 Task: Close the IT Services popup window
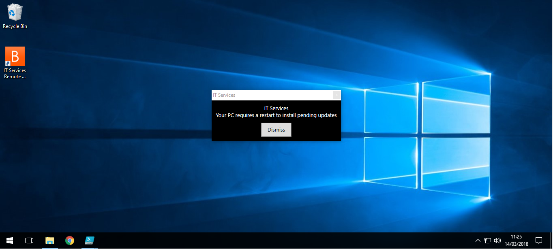pyautogui.click(x=336, y=95)
